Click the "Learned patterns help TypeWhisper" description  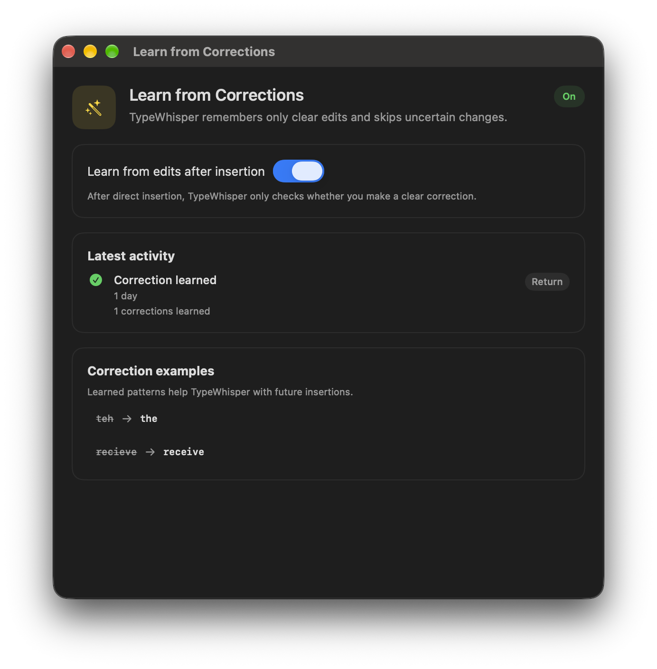pos(220,392)
